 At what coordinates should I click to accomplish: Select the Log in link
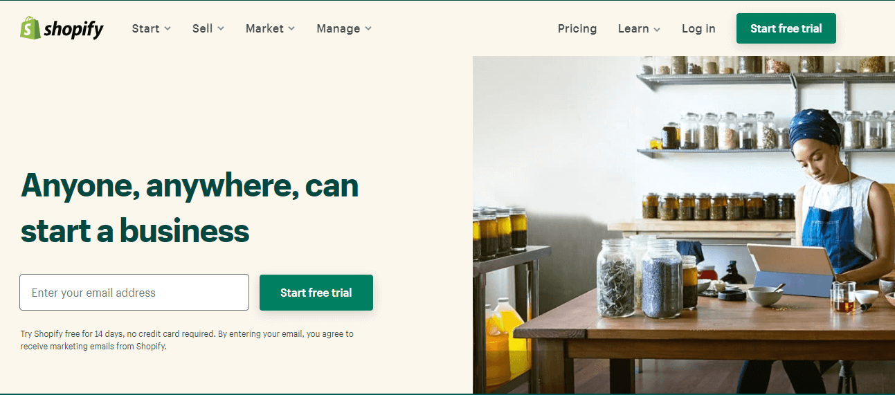pos(698,28)
